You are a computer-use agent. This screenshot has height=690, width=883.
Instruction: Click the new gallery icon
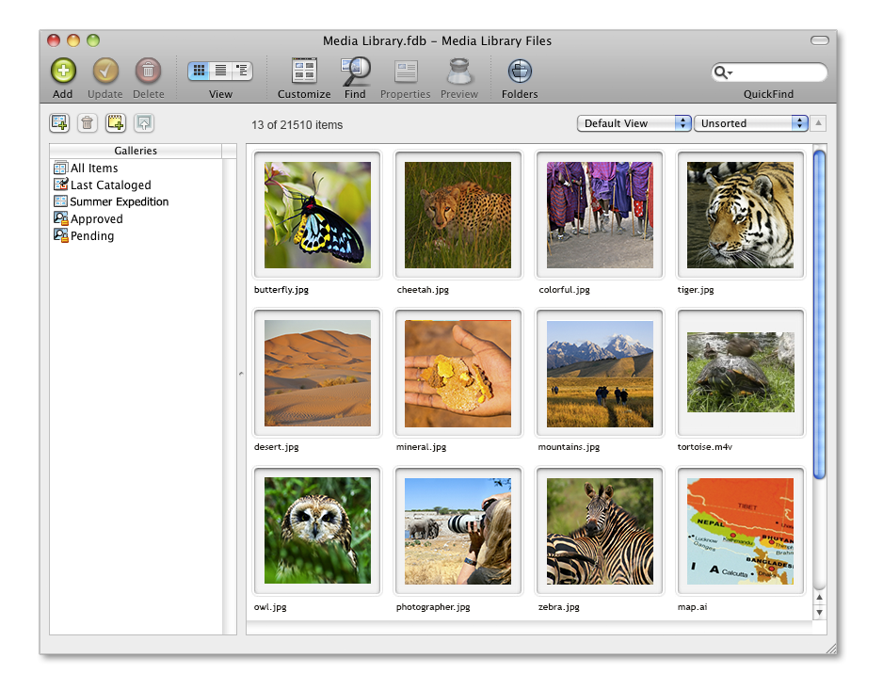click(x=59, y=122)
